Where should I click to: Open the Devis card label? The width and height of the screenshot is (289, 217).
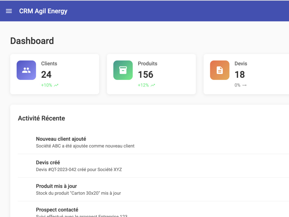241,63
